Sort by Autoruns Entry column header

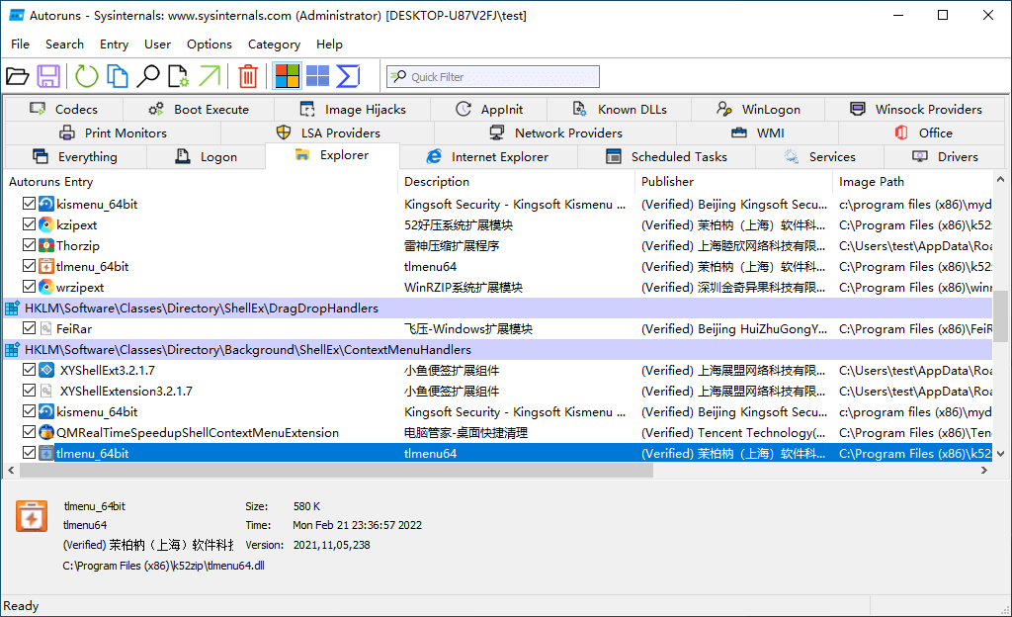202,182
